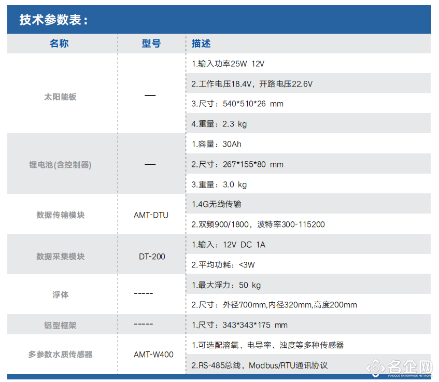Click the 容量：30Ah description line
This screenshot has height=382, width=439.
pyautogui.click(x=217, y=144)
